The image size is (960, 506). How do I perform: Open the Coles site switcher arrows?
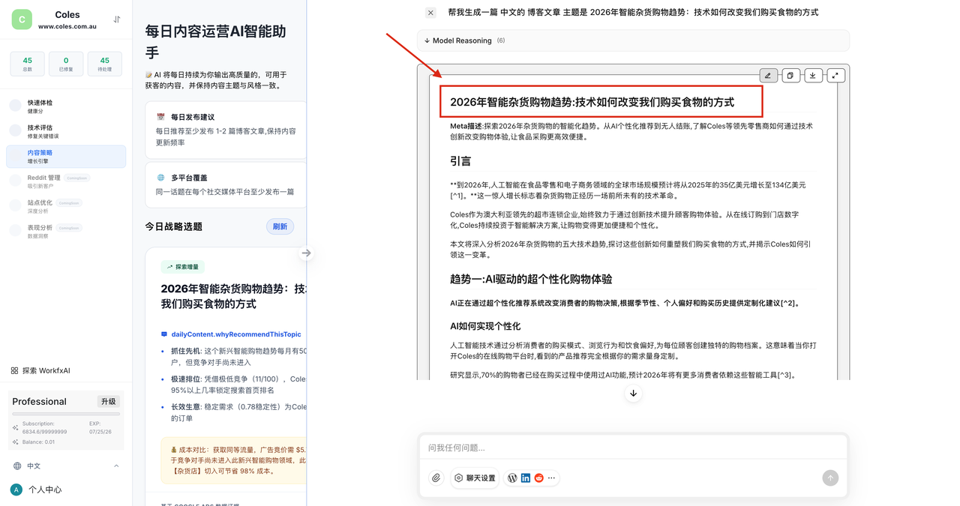[x=117, y=19]
